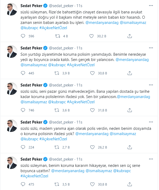Open @merdanyanardag mention in first tweet
The height and width of the screenshot is (190, 159).
pos(102,23)
